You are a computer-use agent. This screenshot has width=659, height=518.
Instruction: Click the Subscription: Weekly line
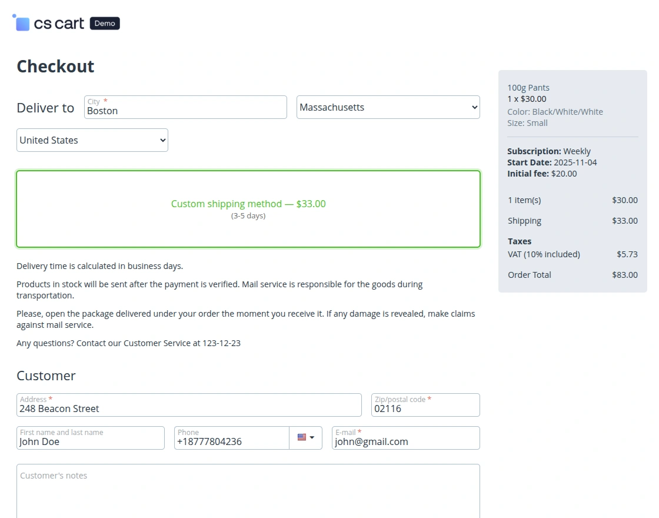click(548, 151)
